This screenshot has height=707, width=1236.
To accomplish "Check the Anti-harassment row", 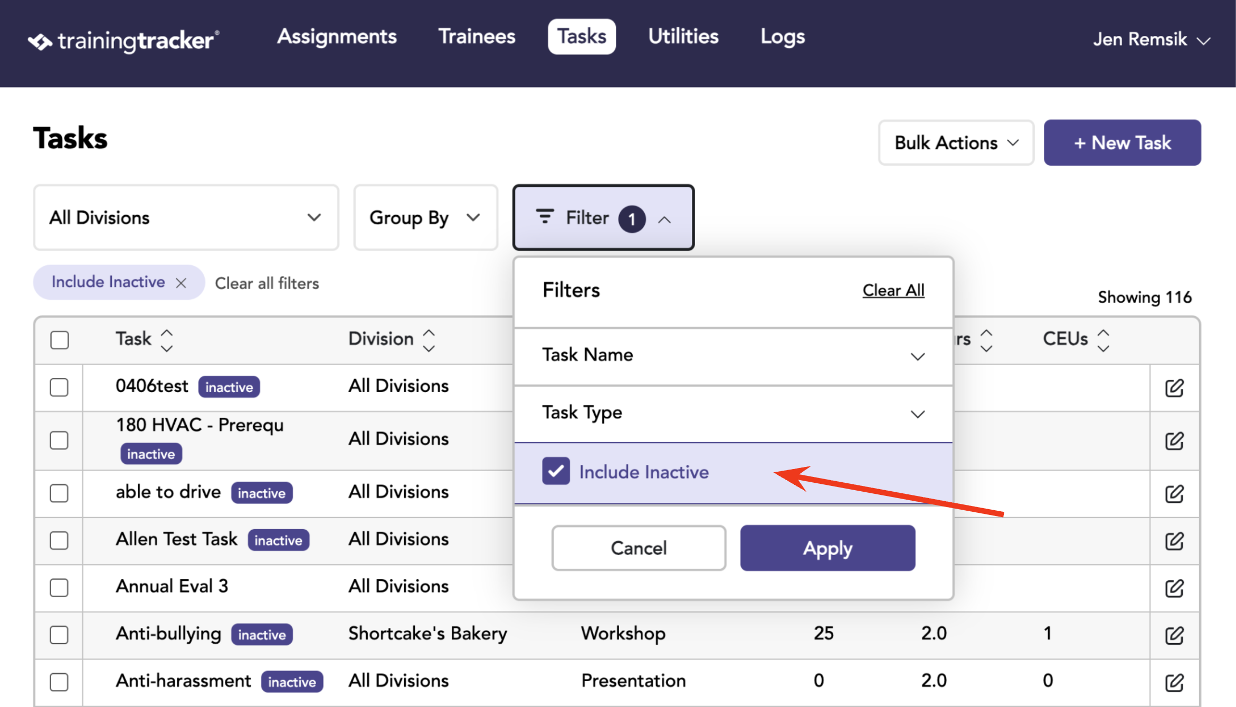I will 59,682.
